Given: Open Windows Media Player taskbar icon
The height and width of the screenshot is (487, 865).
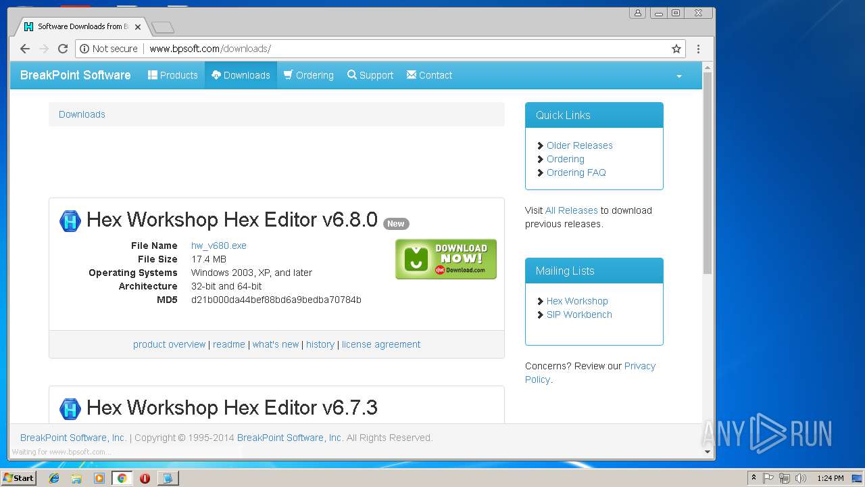Looking at the screenshot, I should 99,478.
